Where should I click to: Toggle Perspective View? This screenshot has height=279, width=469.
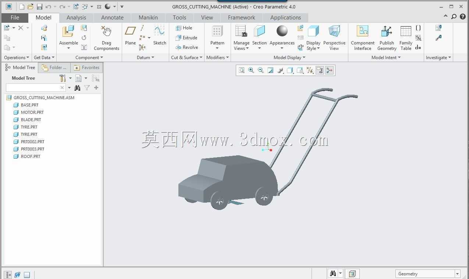(334, 38)
